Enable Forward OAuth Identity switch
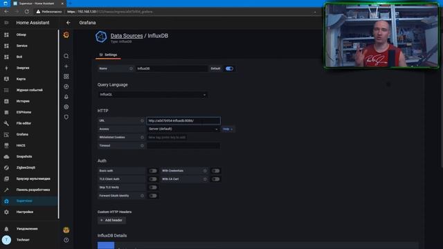 click(x=153, y=196)
